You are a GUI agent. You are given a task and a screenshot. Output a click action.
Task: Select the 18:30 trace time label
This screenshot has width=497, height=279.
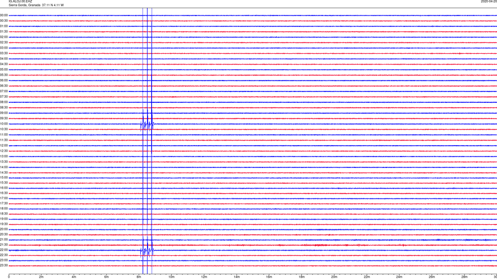coord(4,214)
